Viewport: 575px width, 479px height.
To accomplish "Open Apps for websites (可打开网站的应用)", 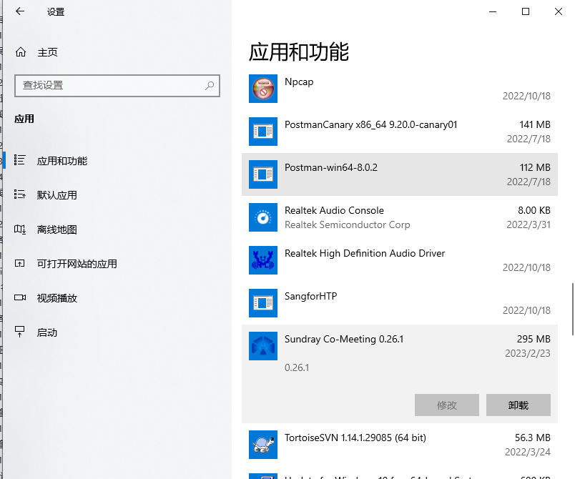I will (x=77, y=264).
